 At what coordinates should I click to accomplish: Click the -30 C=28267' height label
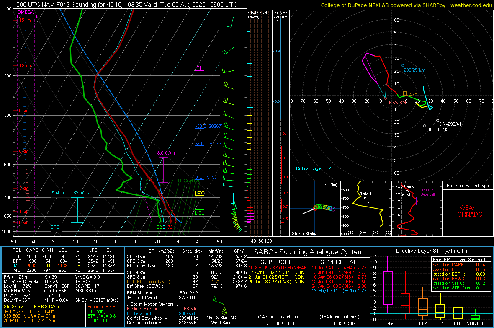point(208,126)
